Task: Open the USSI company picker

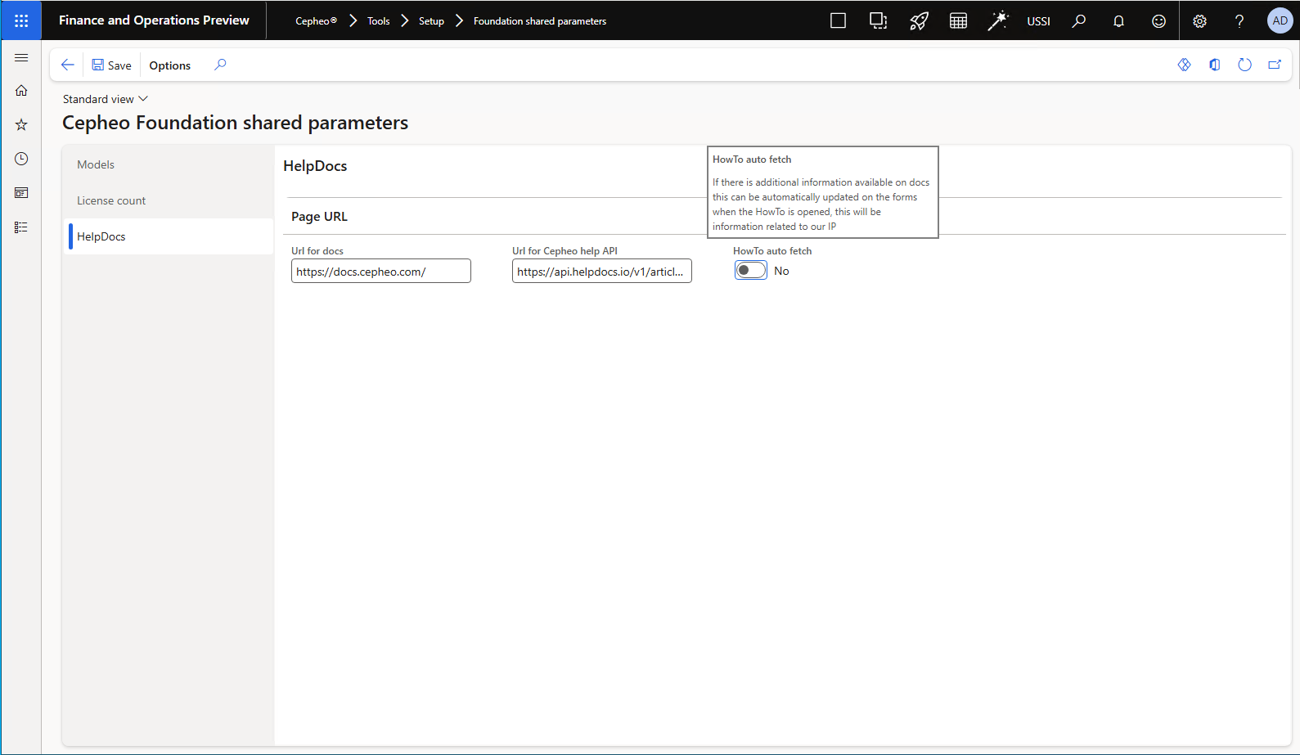Action: click(1038, 21)
